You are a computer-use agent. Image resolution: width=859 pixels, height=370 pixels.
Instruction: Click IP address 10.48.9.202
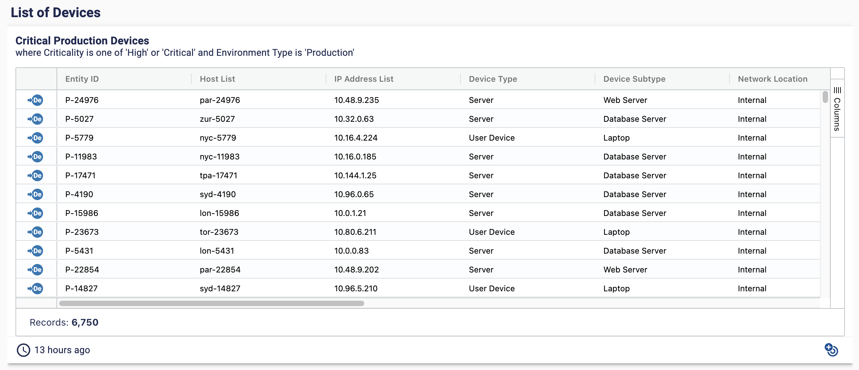coord(357,269)
